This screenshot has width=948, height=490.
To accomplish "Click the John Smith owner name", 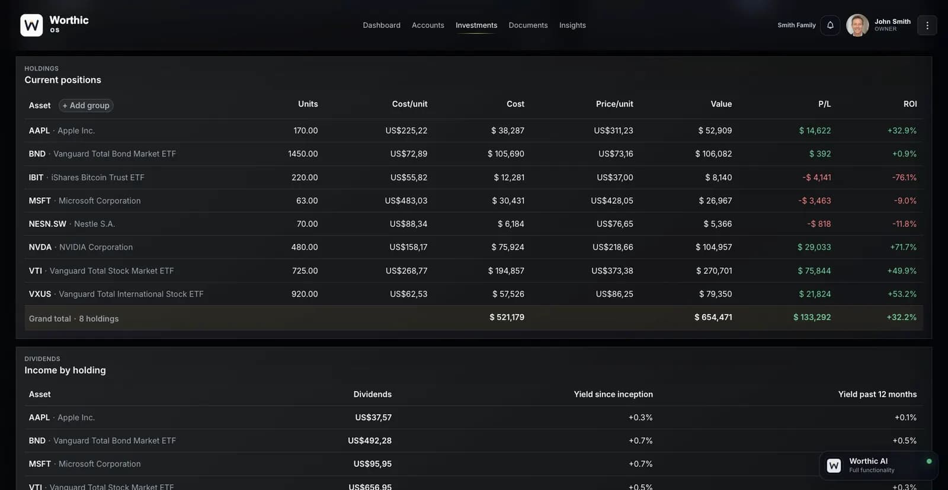I will click(x=892, y=21).
